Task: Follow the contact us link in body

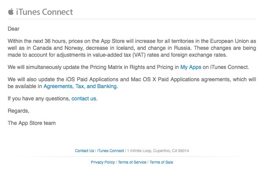Action: (x=84, y=98)
